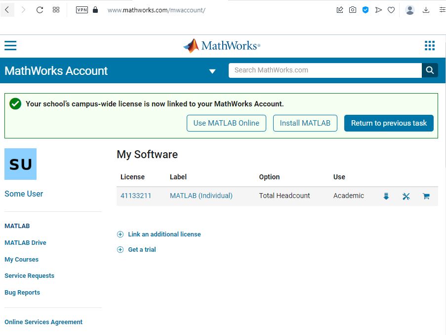Viewport: 446px width, 335px height.
Task: Open the MathWorks apps grid menu
Action: [430, 46]
